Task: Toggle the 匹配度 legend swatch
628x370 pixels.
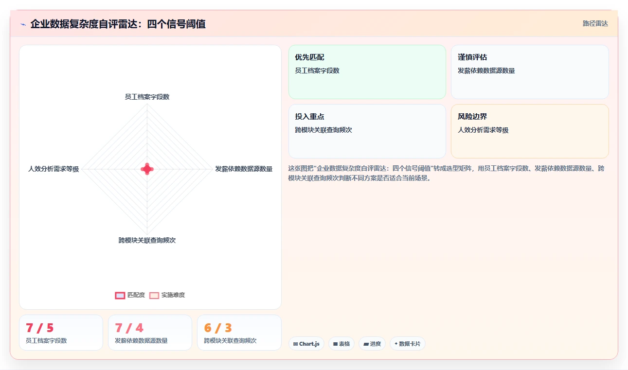Action: (120, 295)
